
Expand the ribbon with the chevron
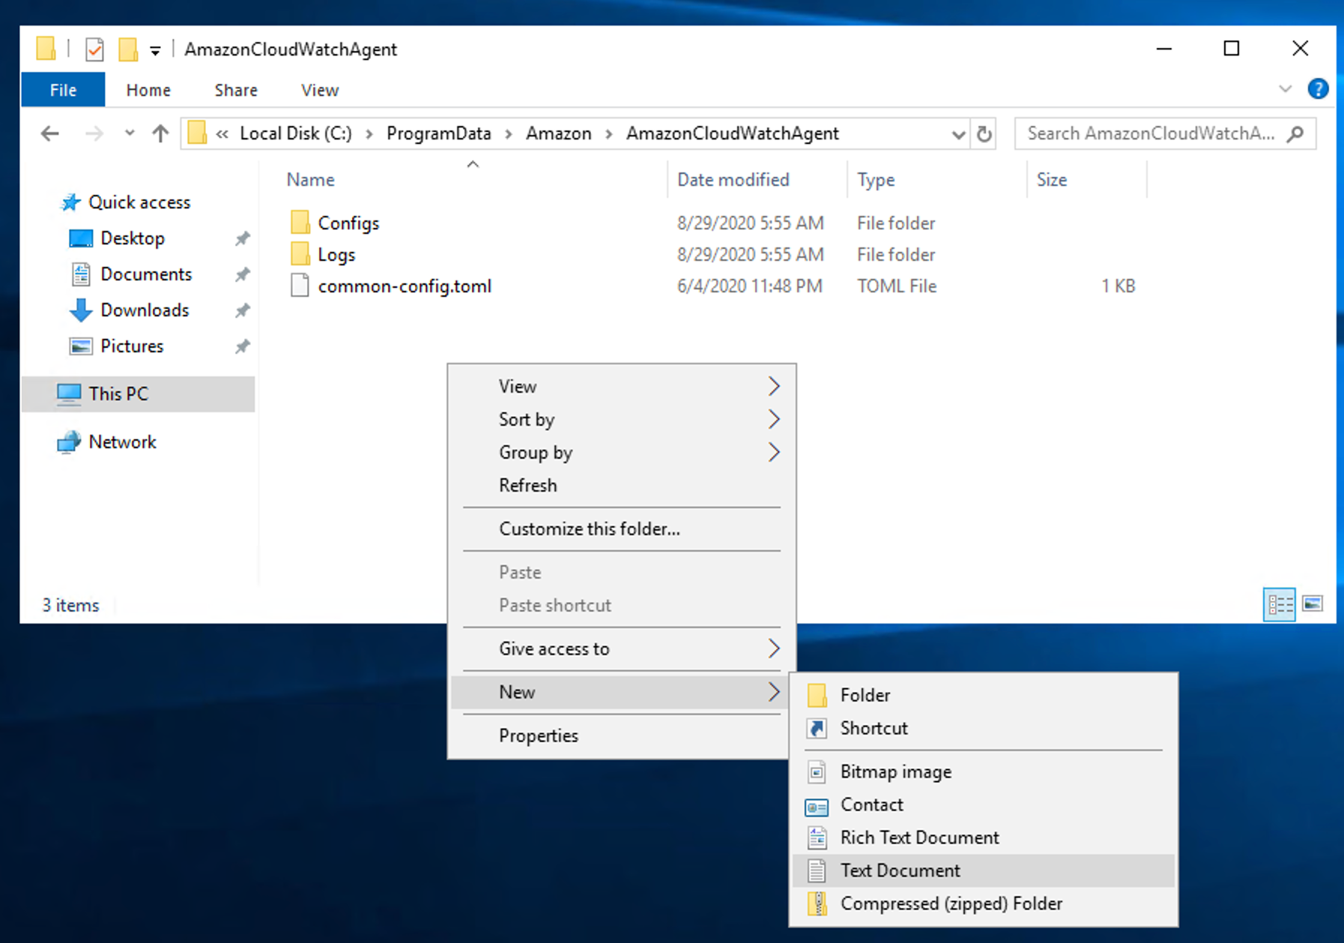1285,89
